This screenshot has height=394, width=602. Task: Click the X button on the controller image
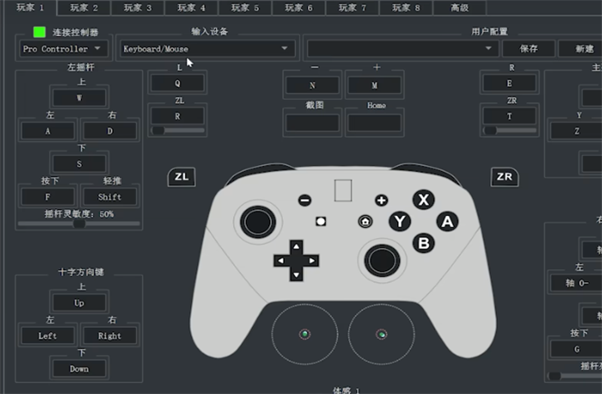pyautogui.click(x=423, y=200)
